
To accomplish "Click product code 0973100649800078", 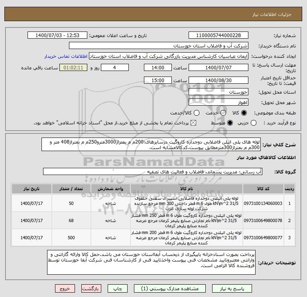I will pos(263,220).
